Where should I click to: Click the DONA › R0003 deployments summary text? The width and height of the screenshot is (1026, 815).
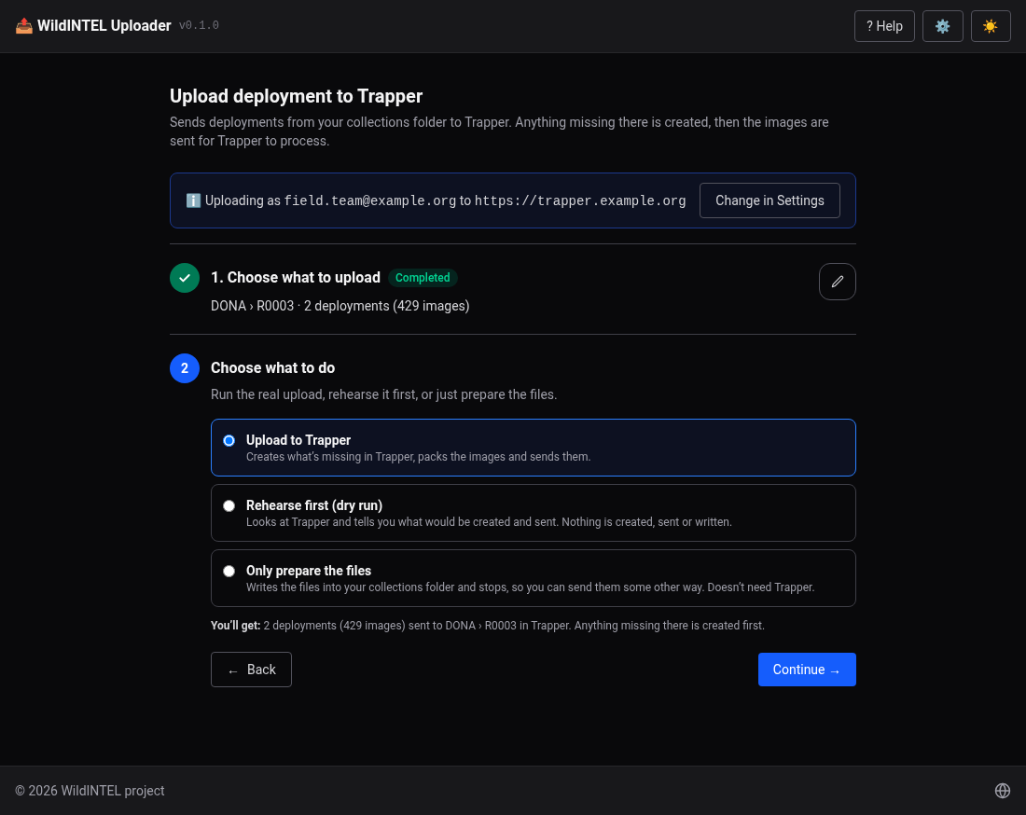pos(340,306)
